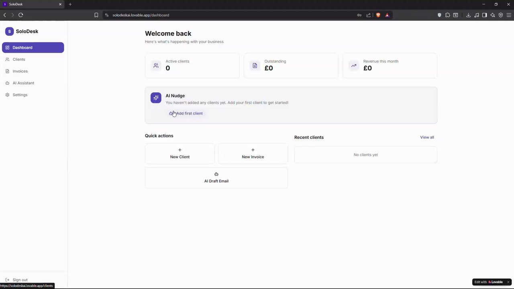
Task: Click the 'No clients yet' text
Action: pos(366,155)
